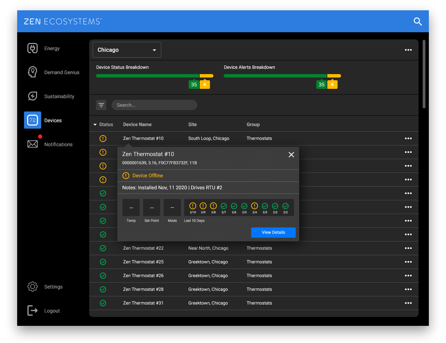Click the 2/10 warning status icon
The width and height of the screenshot is (446, 343).
[193, 206]
